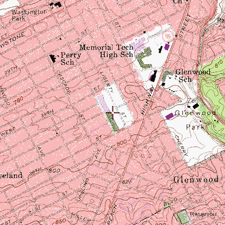Select the black Zoo building symbol
225x225 pixels.
pyautogui.click(x=196, y=106)
